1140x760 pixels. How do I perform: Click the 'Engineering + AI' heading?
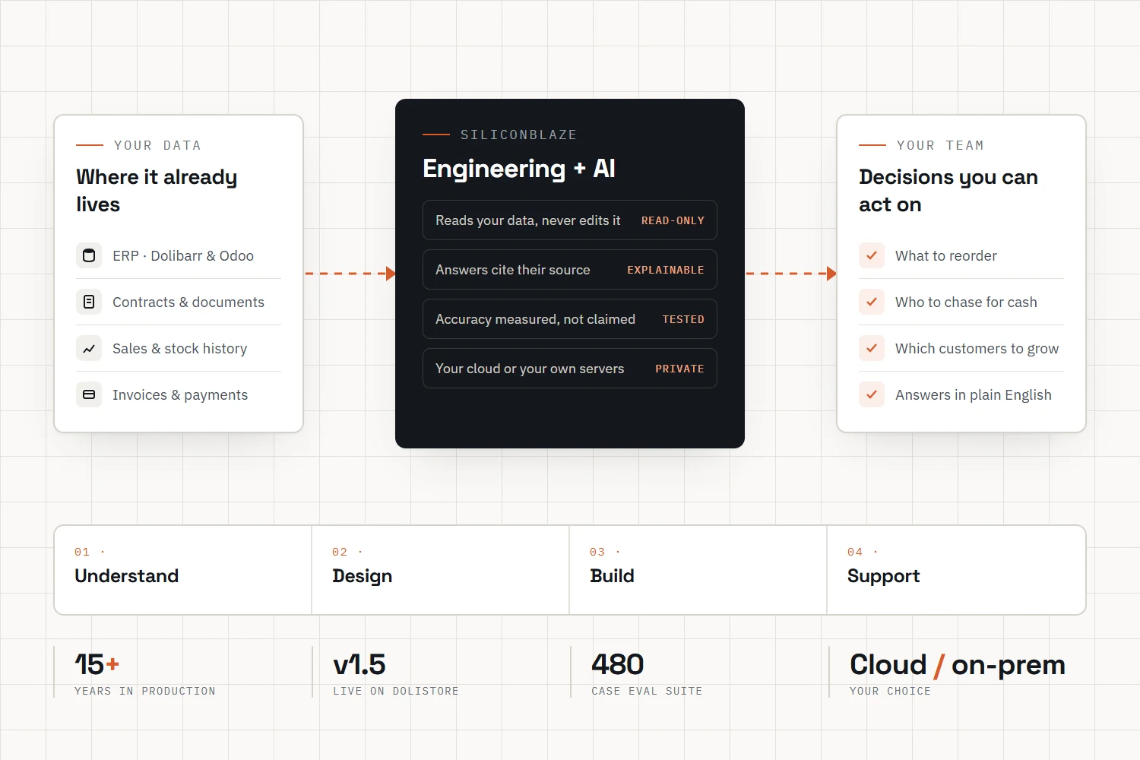(x=519, y=169)
